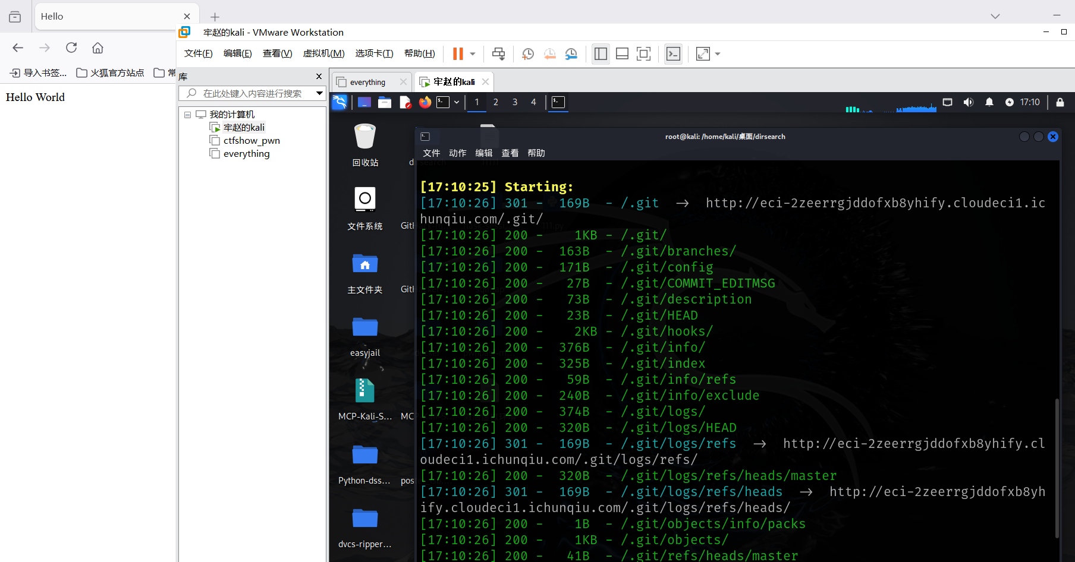Open the terminal 文件 menu
The height and width of the screenshot is (562, 1075).
(x=431, y=153)
